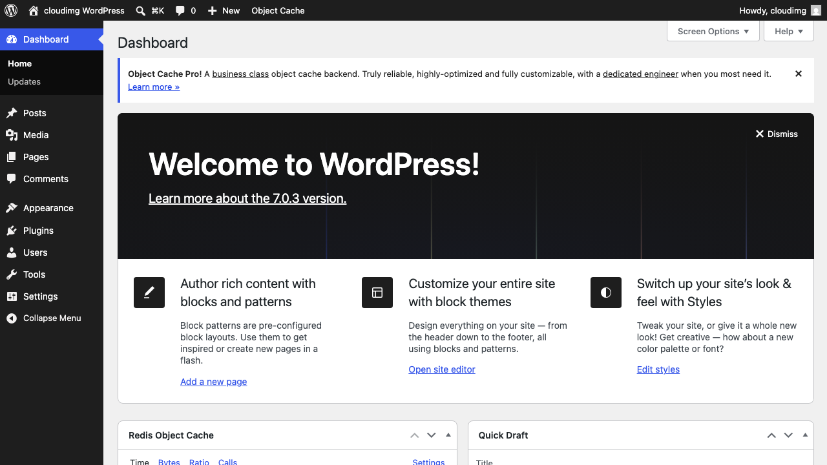Click the Settings sliders icon

pyautogui.click(x=12, y=296)
